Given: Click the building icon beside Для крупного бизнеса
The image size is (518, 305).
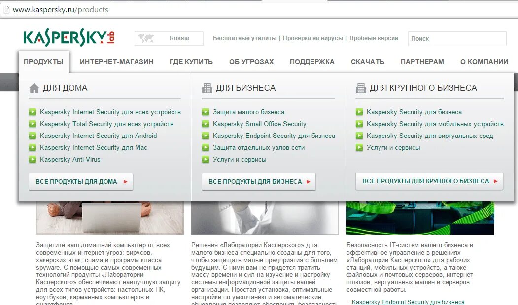Looking at the screenshot, I should (x=361, y=88).
